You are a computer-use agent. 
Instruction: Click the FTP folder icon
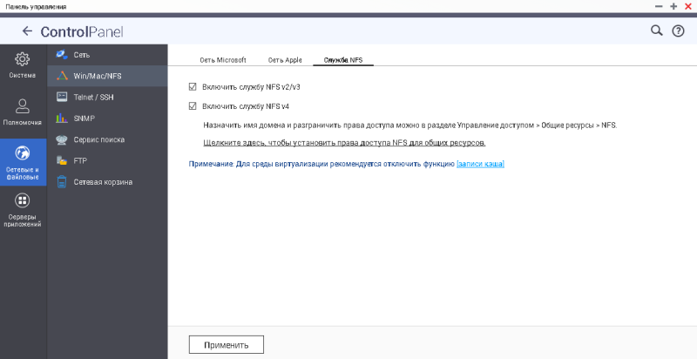pos(62,160)
